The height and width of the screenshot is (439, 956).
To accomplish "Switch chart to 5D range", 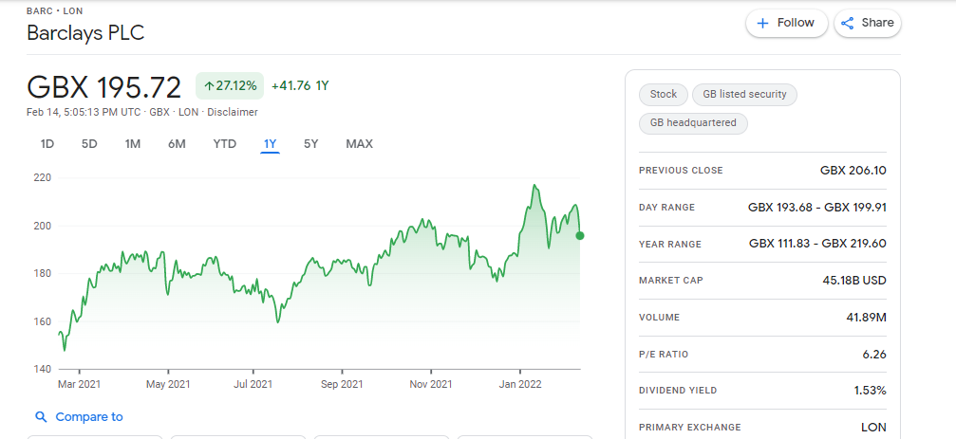I will [x=89, y=144].
